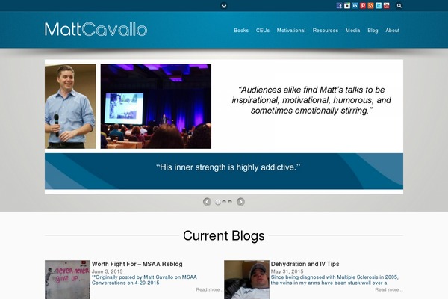Open the LinkedIn social icon
This screenshot has height=299, width=448.
355,6
